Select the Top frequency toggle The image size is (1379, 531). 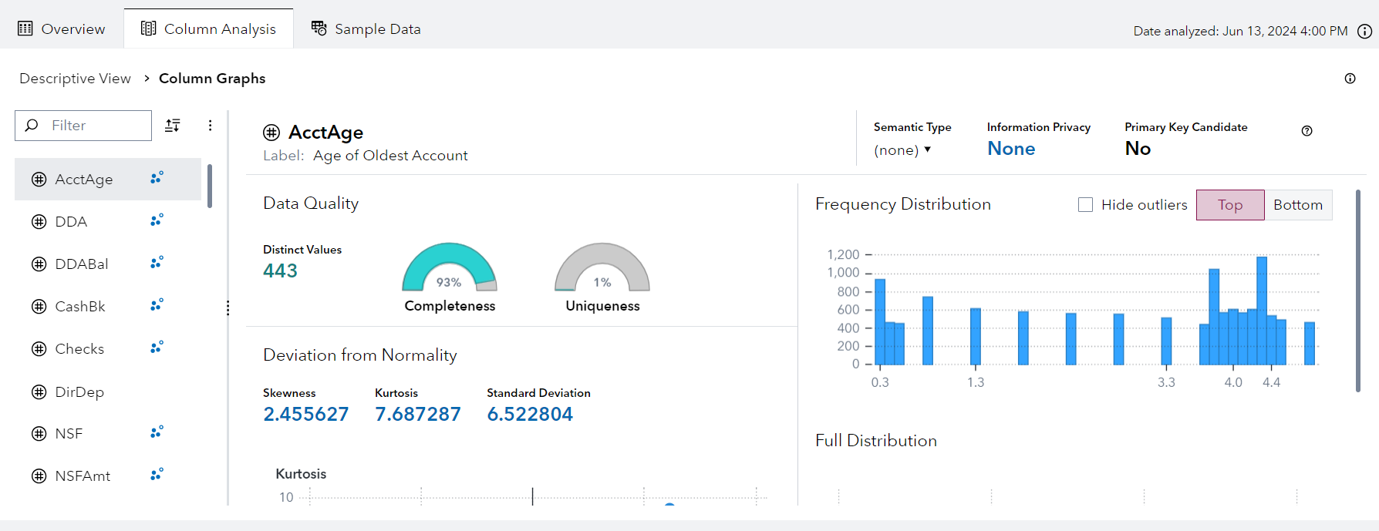[1229, 205]
